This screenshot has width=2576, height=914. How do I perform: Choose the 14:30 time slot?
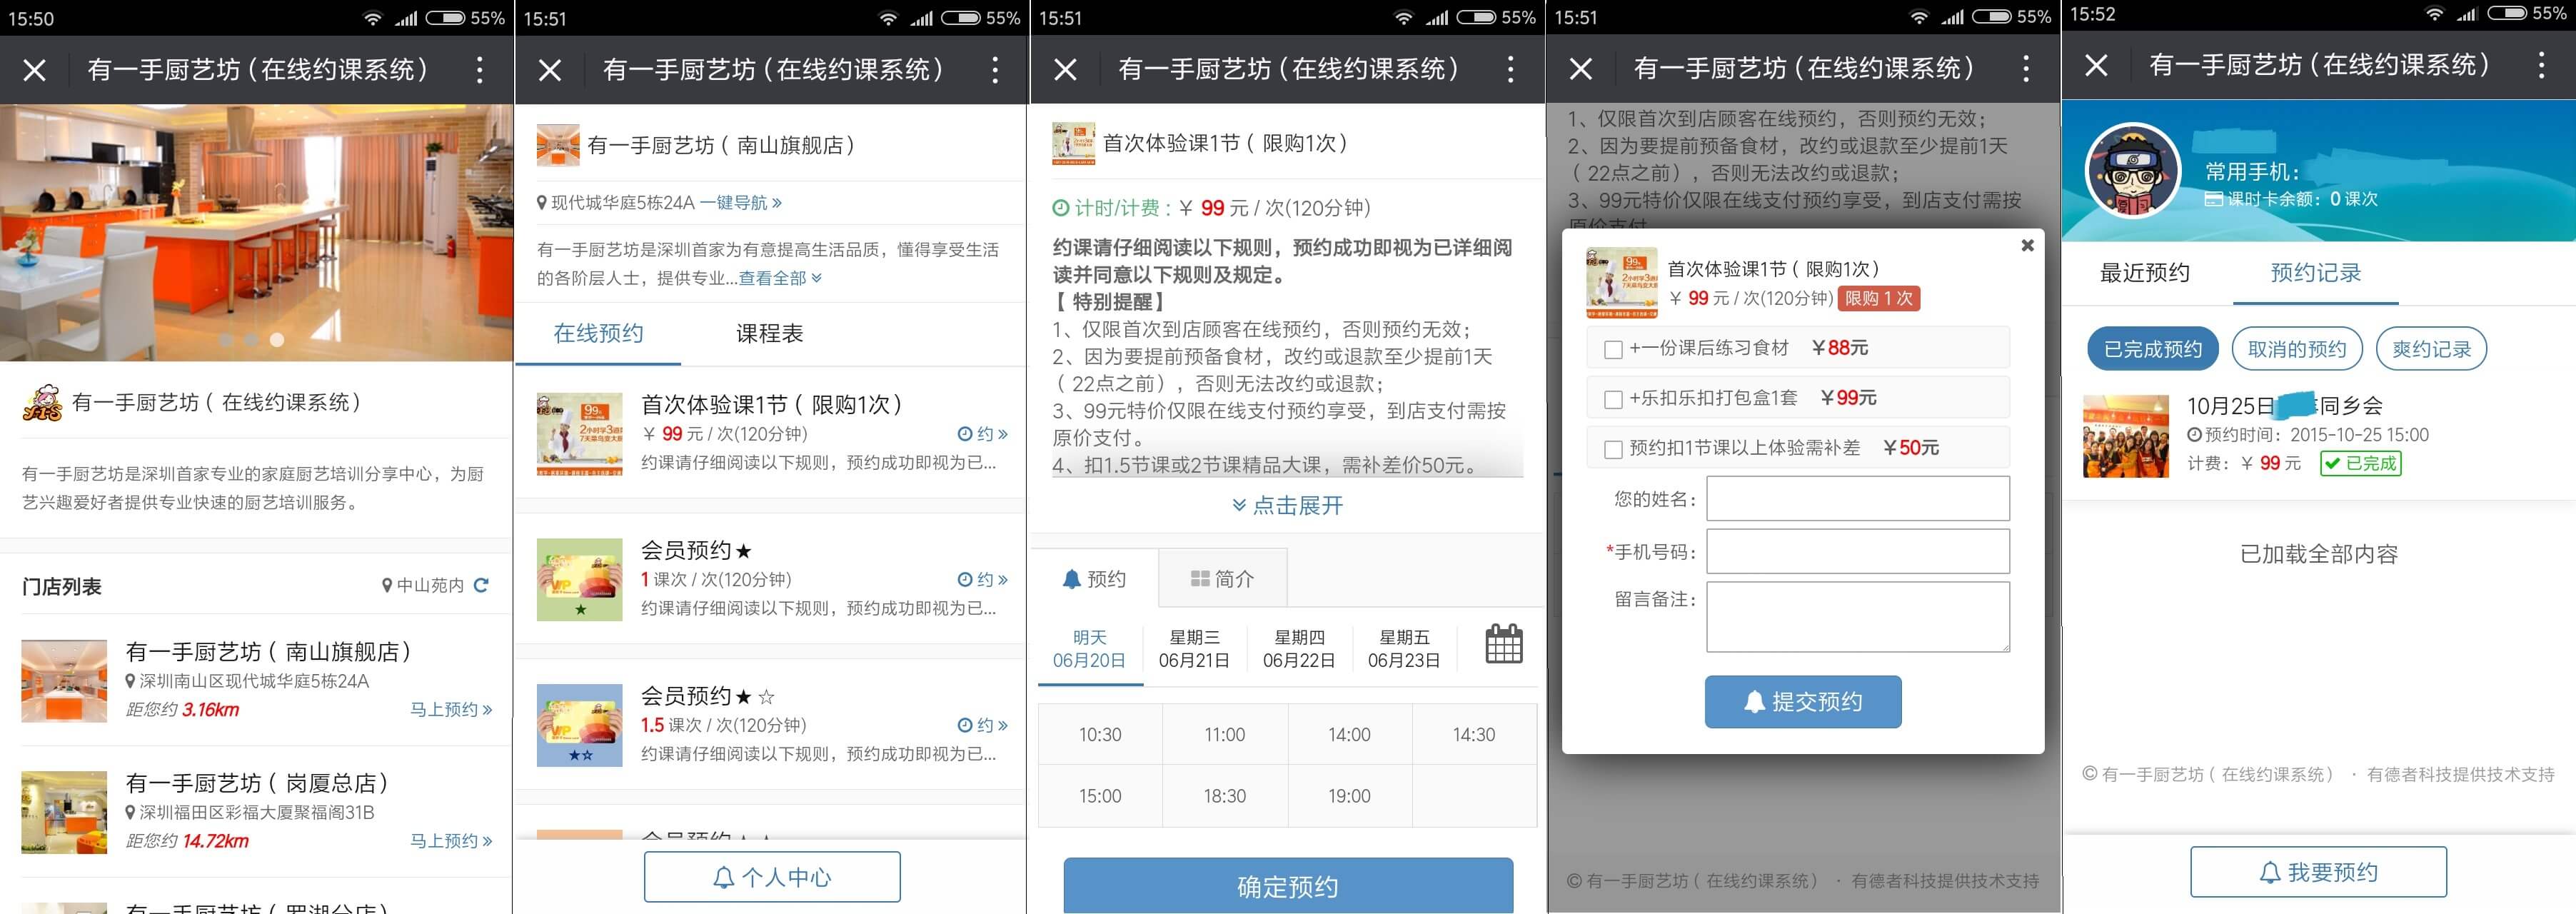click(1474, 735)
